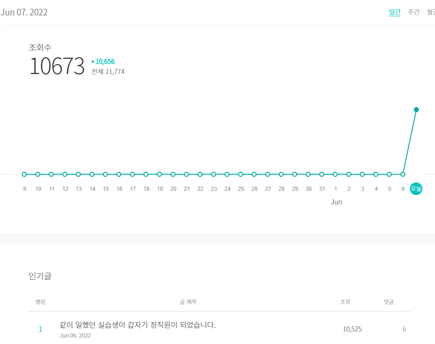Click the spiked data point for 오늘
This screenshot has height=344, width=435.
pos(416,110)
